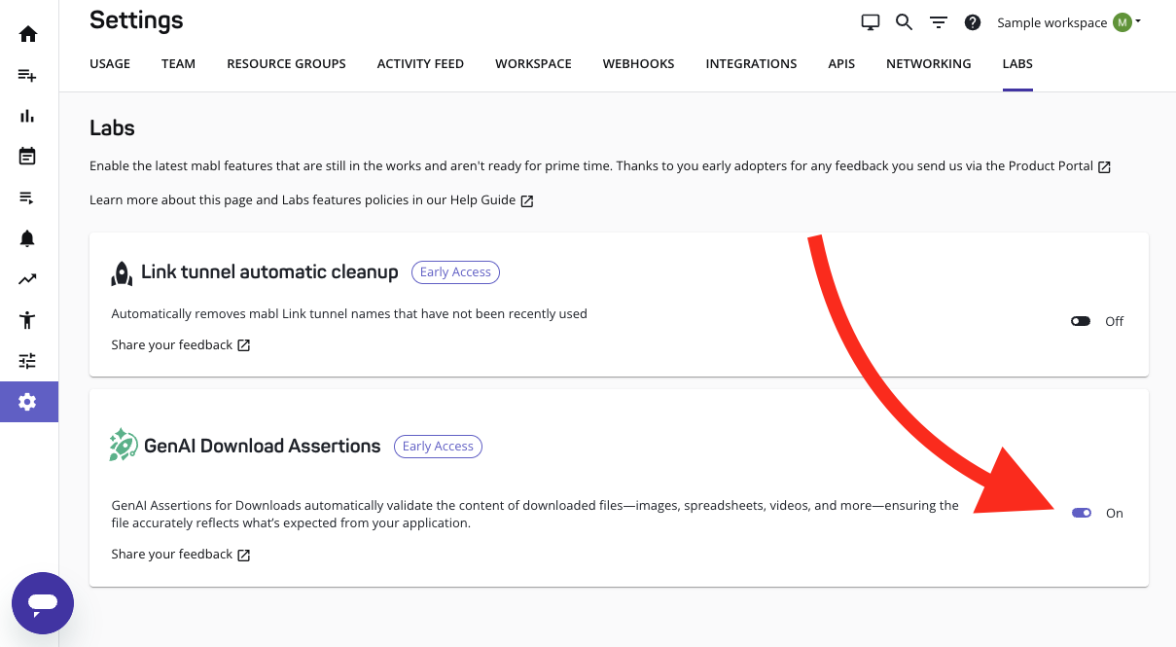Open insights with the trend-arrow icon
This screenshot has width=1176, height=647.
[28, 278]
